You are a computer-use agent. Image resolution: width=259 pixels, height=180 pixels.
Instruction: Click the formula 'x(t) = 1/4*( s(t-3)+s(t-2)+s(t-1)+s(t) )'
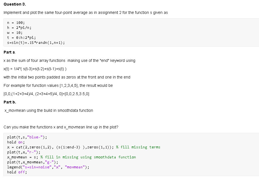[x=35, y=69]
